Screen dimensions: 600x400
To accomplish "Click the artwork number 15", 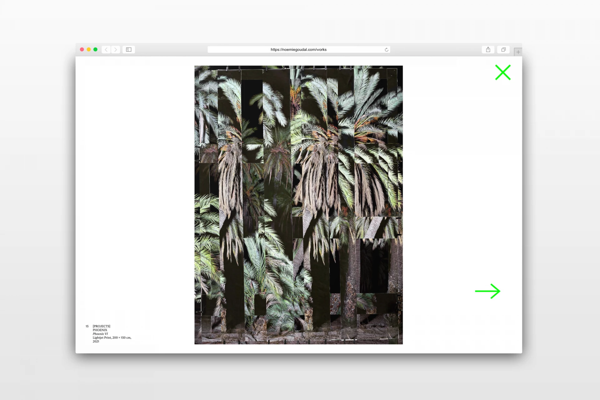I will 87,326.
